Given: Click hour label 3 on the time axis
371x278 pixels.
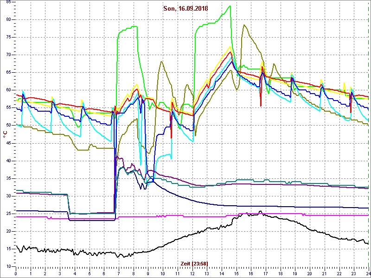Looking at the screenshot, I should (x=60, y=273).
